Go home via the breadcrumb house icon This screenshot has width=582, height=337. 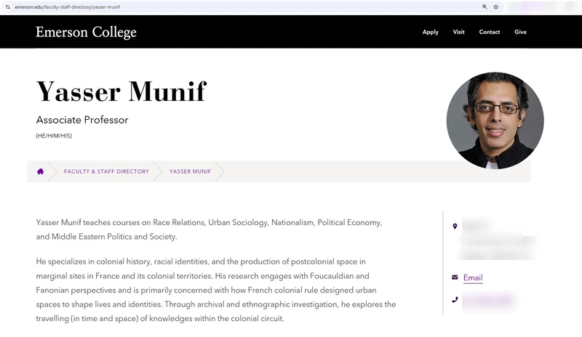point(41,171)
